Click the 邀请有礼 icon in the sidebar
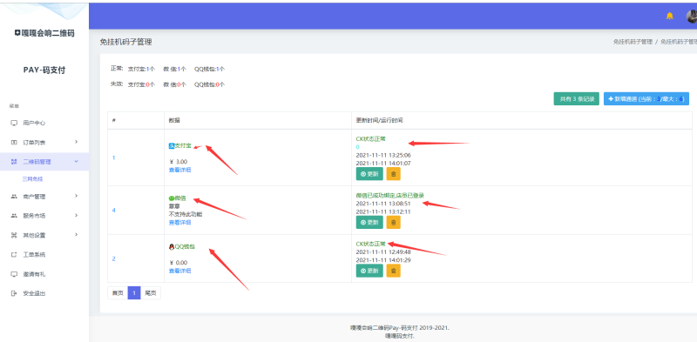This screenshot has height=342, width=697. pos(14,274)
